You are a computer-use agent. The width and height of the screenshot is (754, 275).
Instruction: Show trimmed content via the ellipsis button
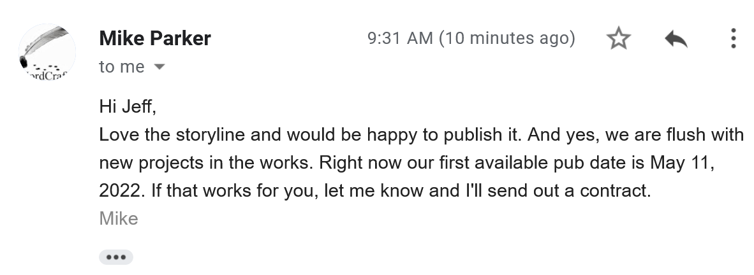[x=116, y=257]
